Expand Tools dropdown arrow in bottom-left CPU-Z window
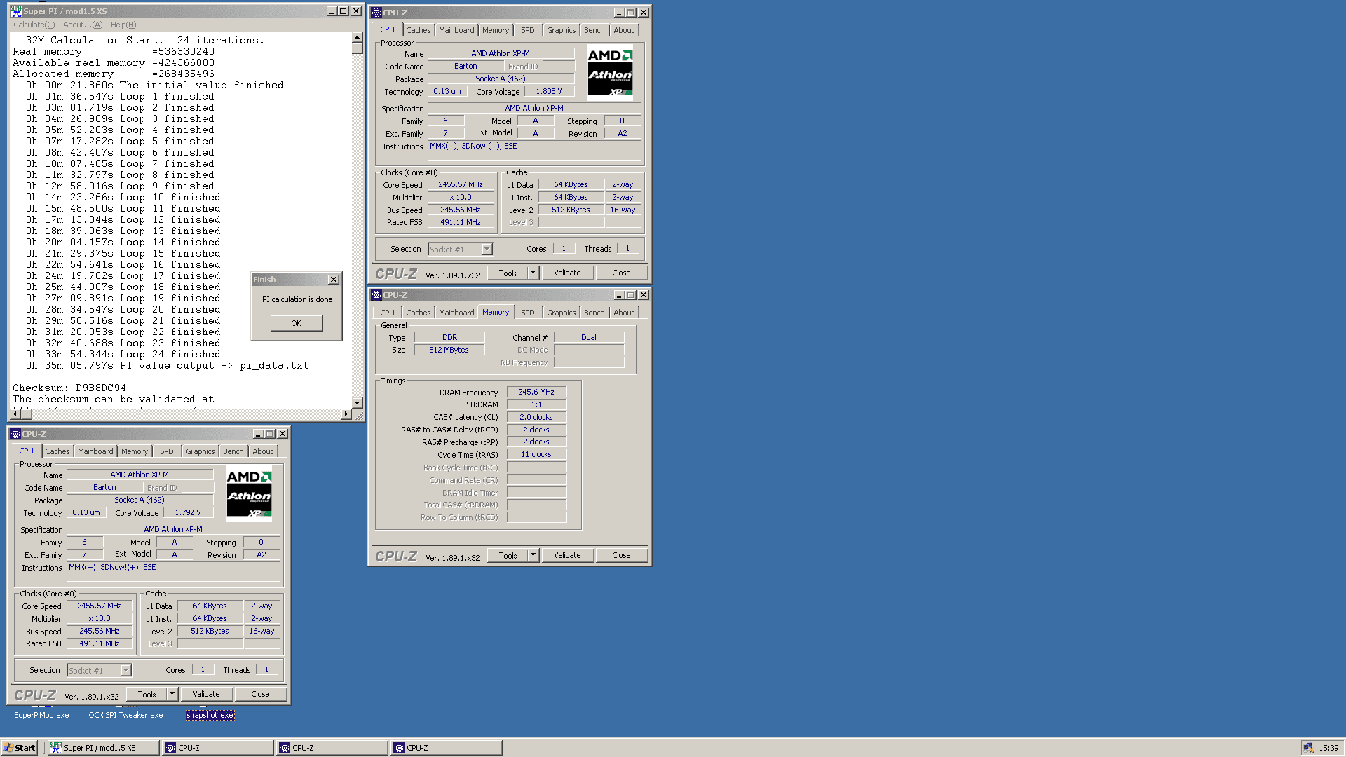The height and width of the screenshot is (757, 1346). click(x=172, y=694)
